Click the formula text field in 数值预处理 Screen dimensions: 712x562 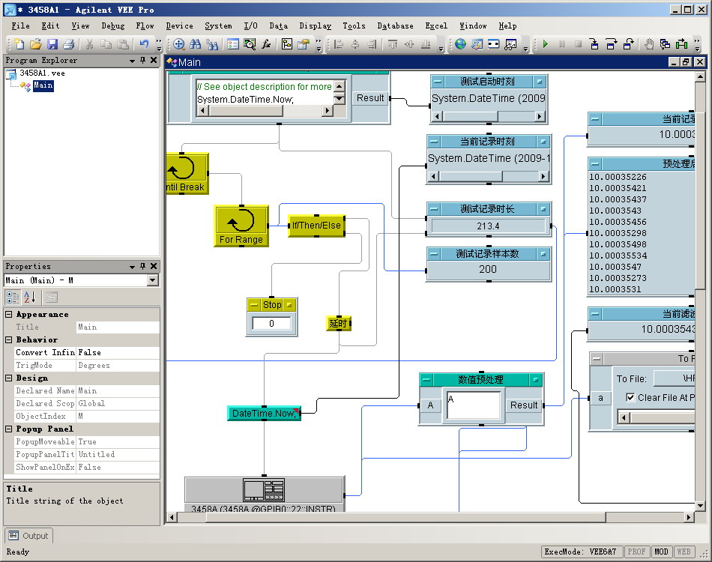[473, 405]
